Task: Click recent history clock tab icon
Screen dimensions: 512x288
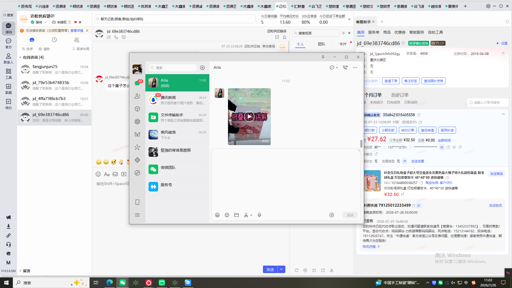Action: click(x=54, y=40)
